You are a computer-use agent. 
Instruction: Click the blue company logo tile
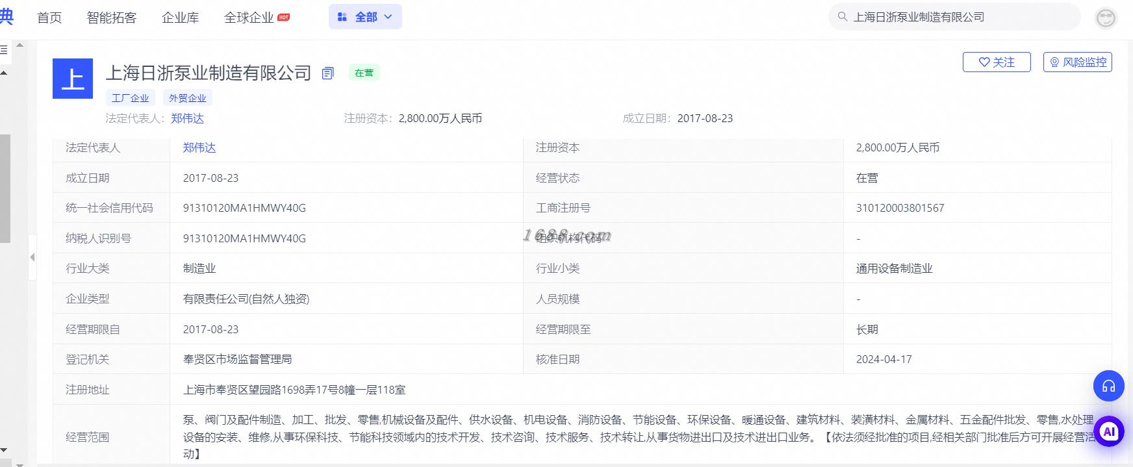click(x=73, y=79)
